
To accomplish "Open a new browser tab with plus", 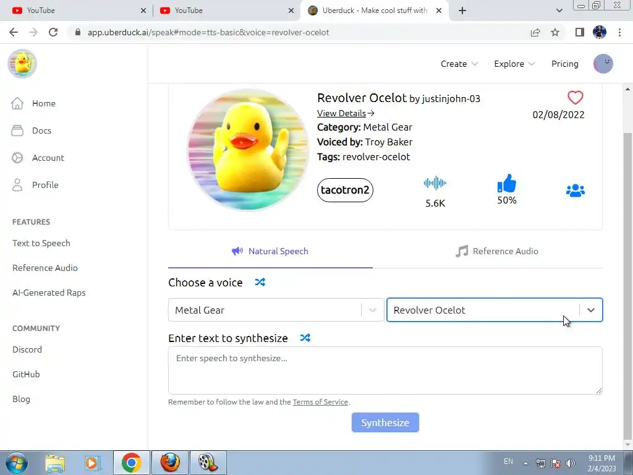I will [462, 11].
